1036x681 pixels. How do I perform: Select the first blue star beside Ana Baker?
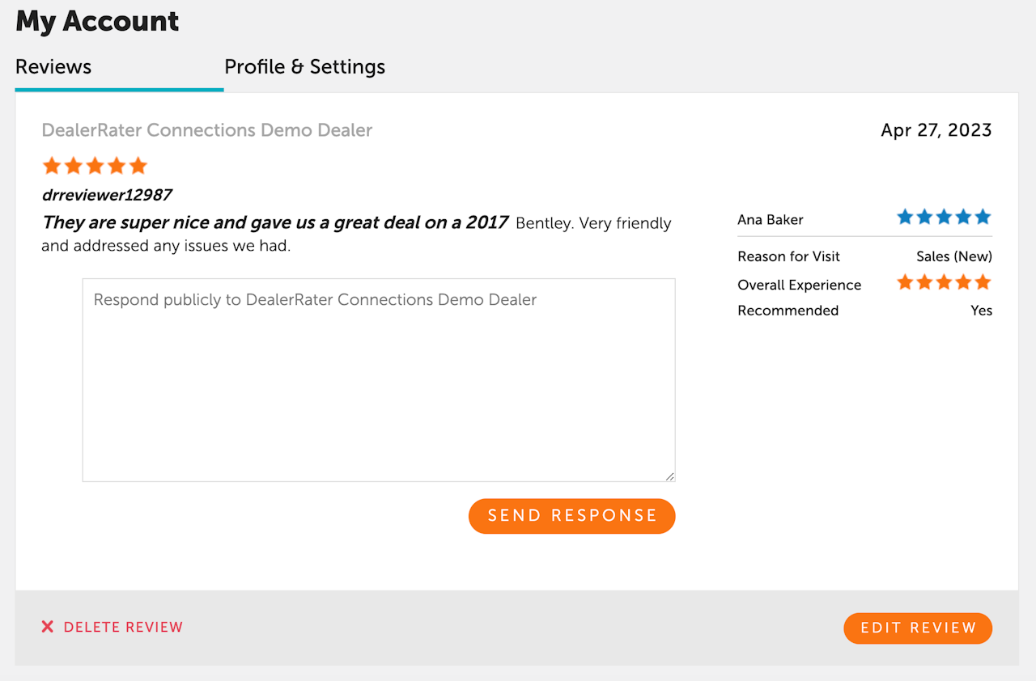(905, 218)
